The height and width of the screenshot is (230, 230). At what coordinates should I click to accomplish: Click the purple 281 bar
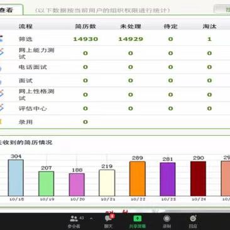click(x=168, y=179)
